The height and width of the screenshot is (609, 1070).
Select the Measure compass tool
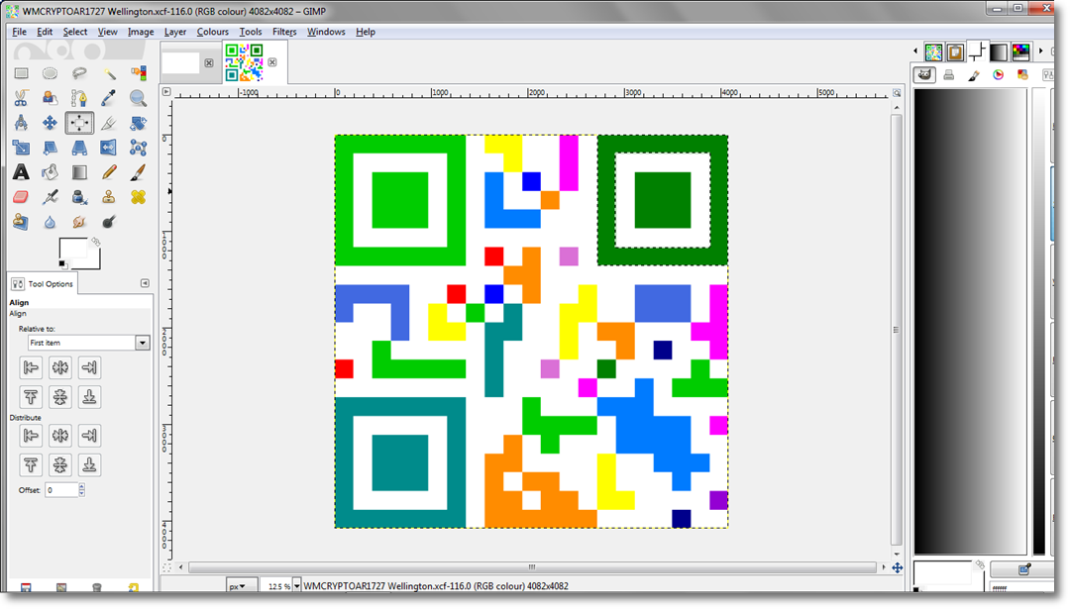(21, 123)
